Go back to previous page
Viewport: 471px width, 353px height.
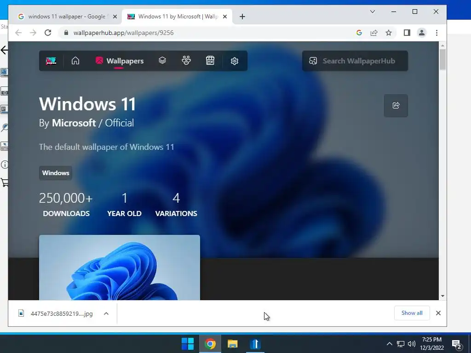pos(18,33)
